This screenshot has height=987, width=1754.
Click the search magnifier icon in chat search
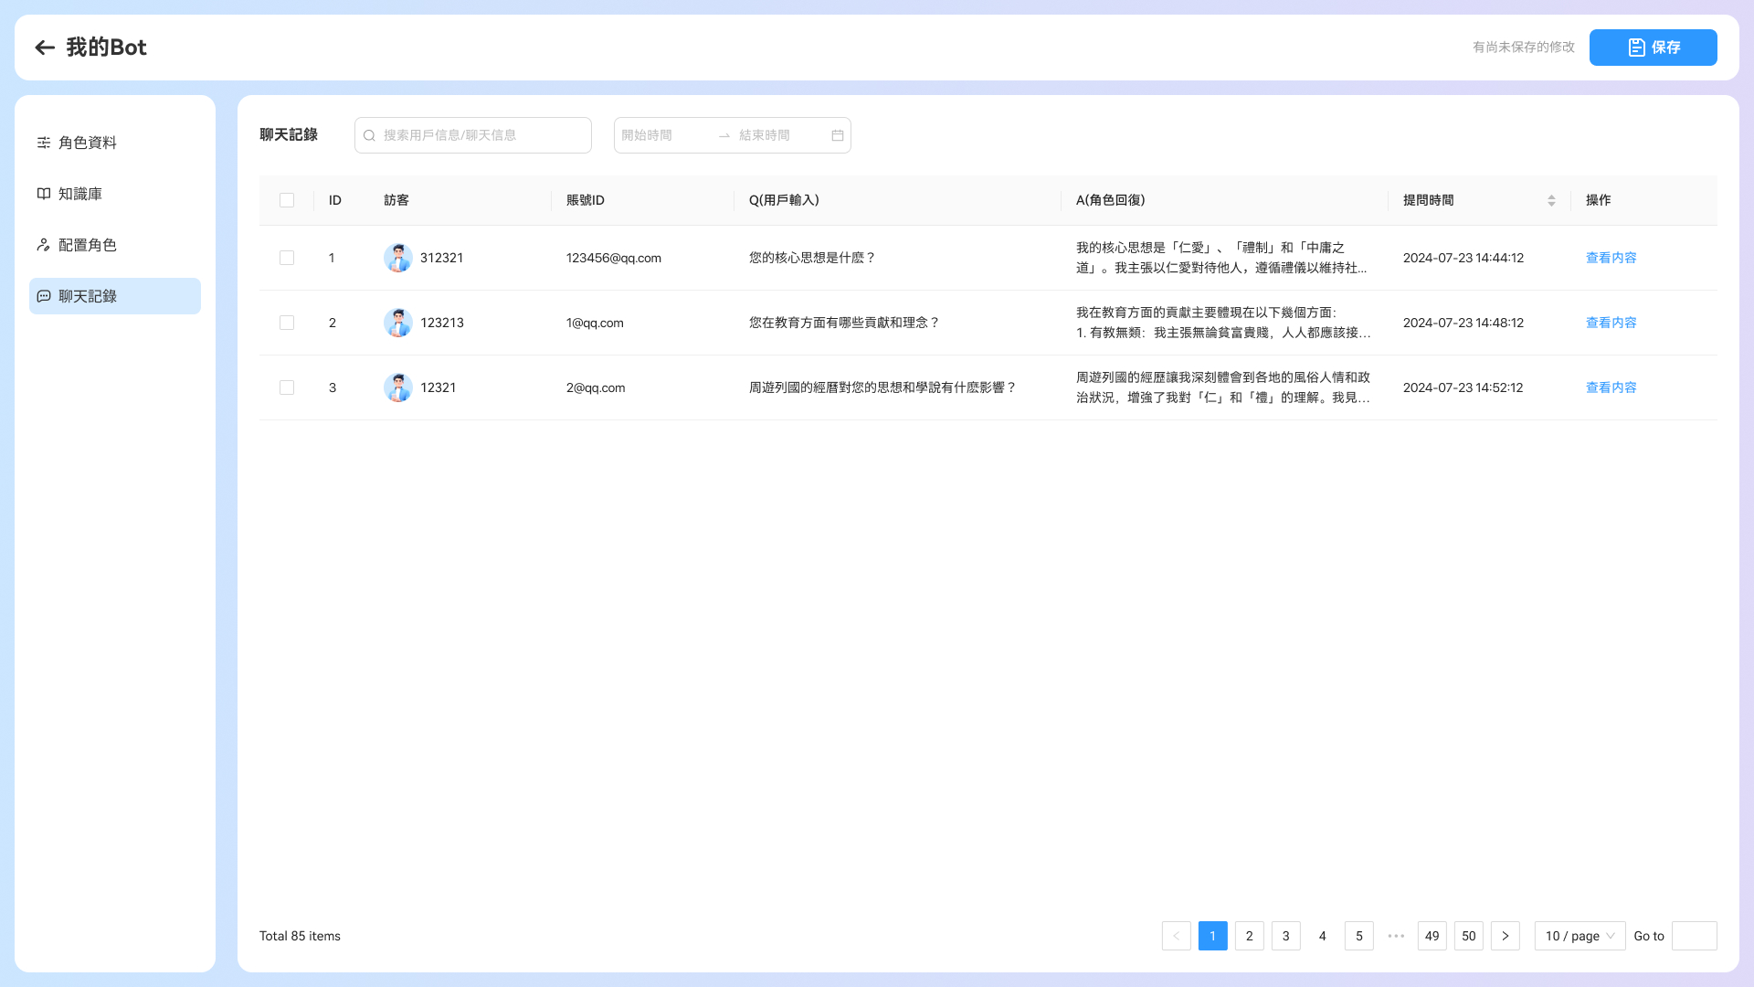coord(370,135)
